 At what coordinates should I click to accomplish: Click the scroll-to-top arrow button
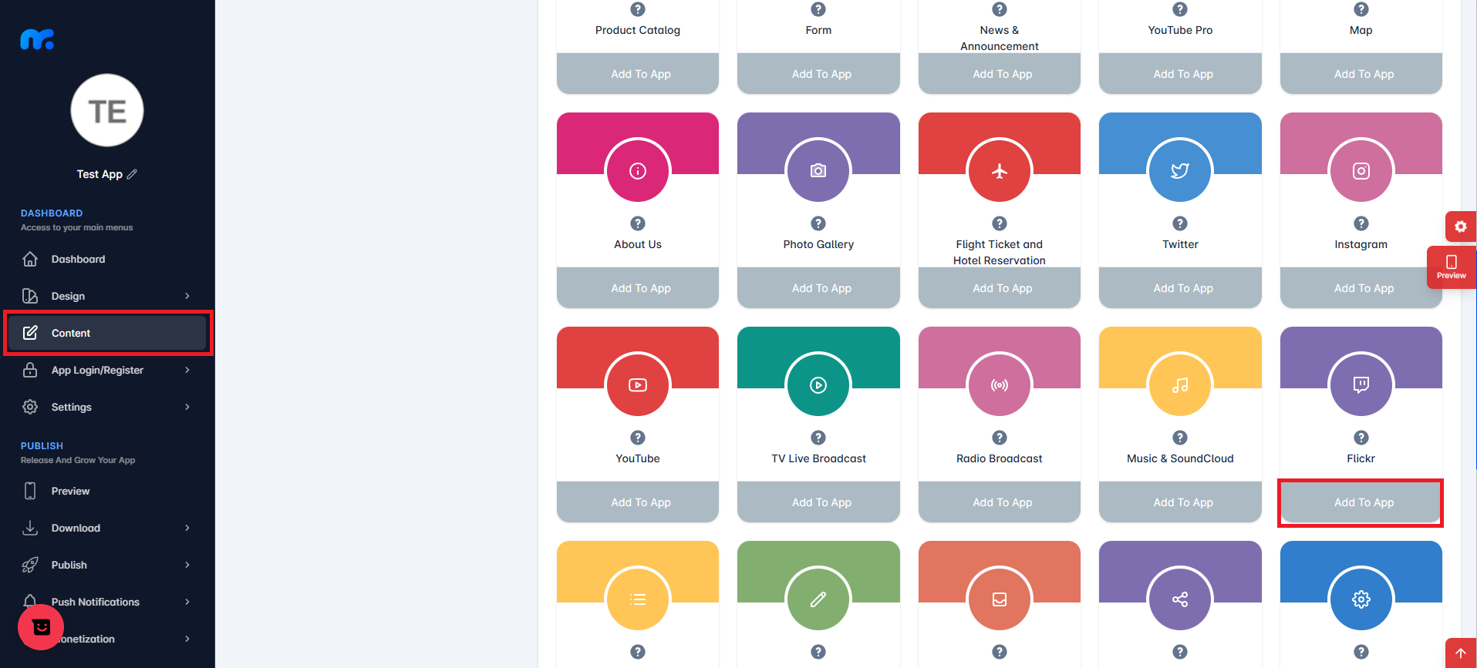(x=1460, y=653)
